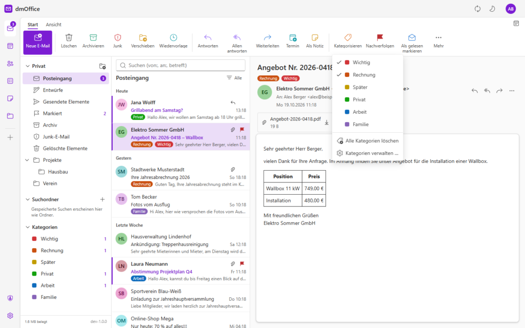
Task: Open the Entwürfe folder
Action: click(66, 90)
